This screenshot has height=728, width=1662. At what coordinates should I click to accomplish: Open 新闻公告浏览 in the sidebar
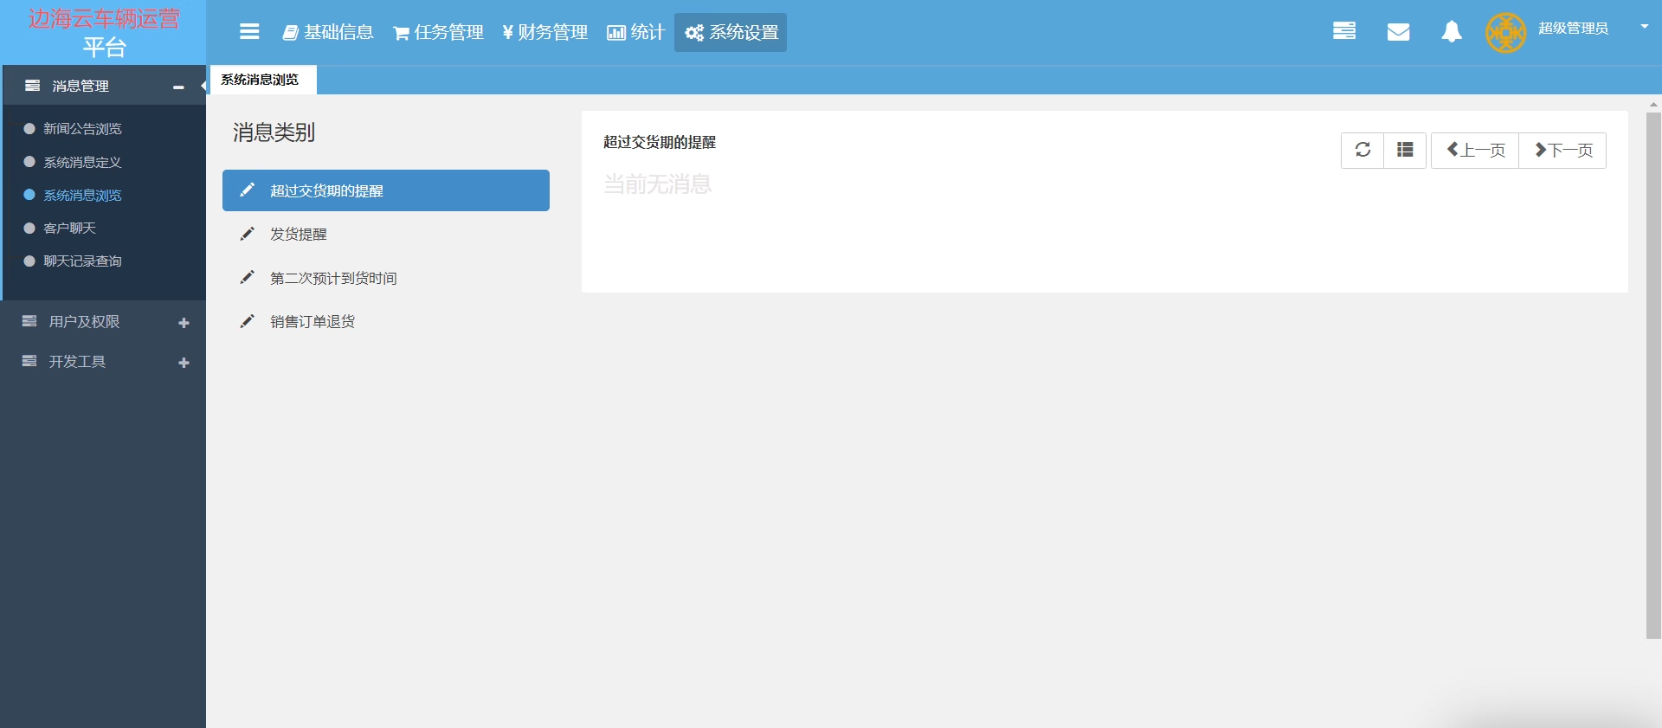tap(82, 128)
